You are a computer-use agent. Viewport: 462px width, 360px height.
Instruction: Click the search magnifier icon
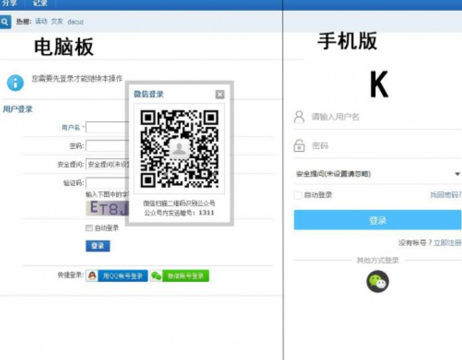(x=5, y=22)
